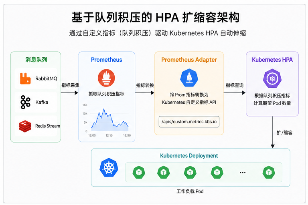Screen dimensions: 308x205
Task: Select the 抓取队列积压指标 caption
Action: tap(106, 94)
